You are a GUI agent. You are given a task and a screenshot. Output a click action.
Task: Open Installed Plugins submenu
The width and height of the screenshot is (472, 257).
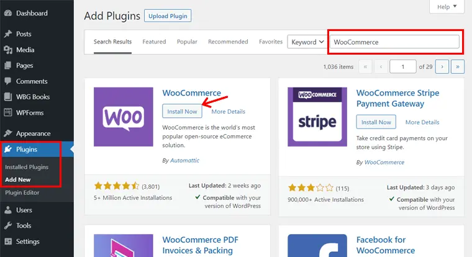tap(27, 167)
